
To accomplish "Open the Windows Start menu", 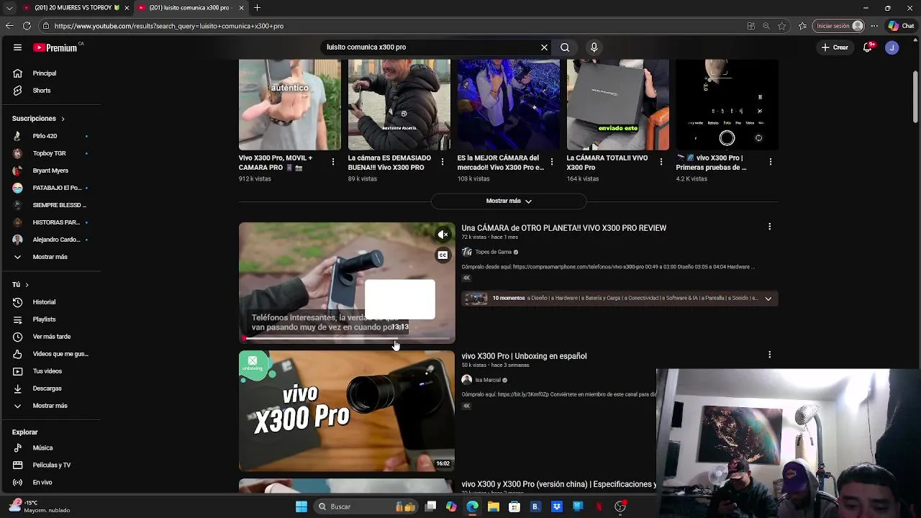I will click(301, 506).
